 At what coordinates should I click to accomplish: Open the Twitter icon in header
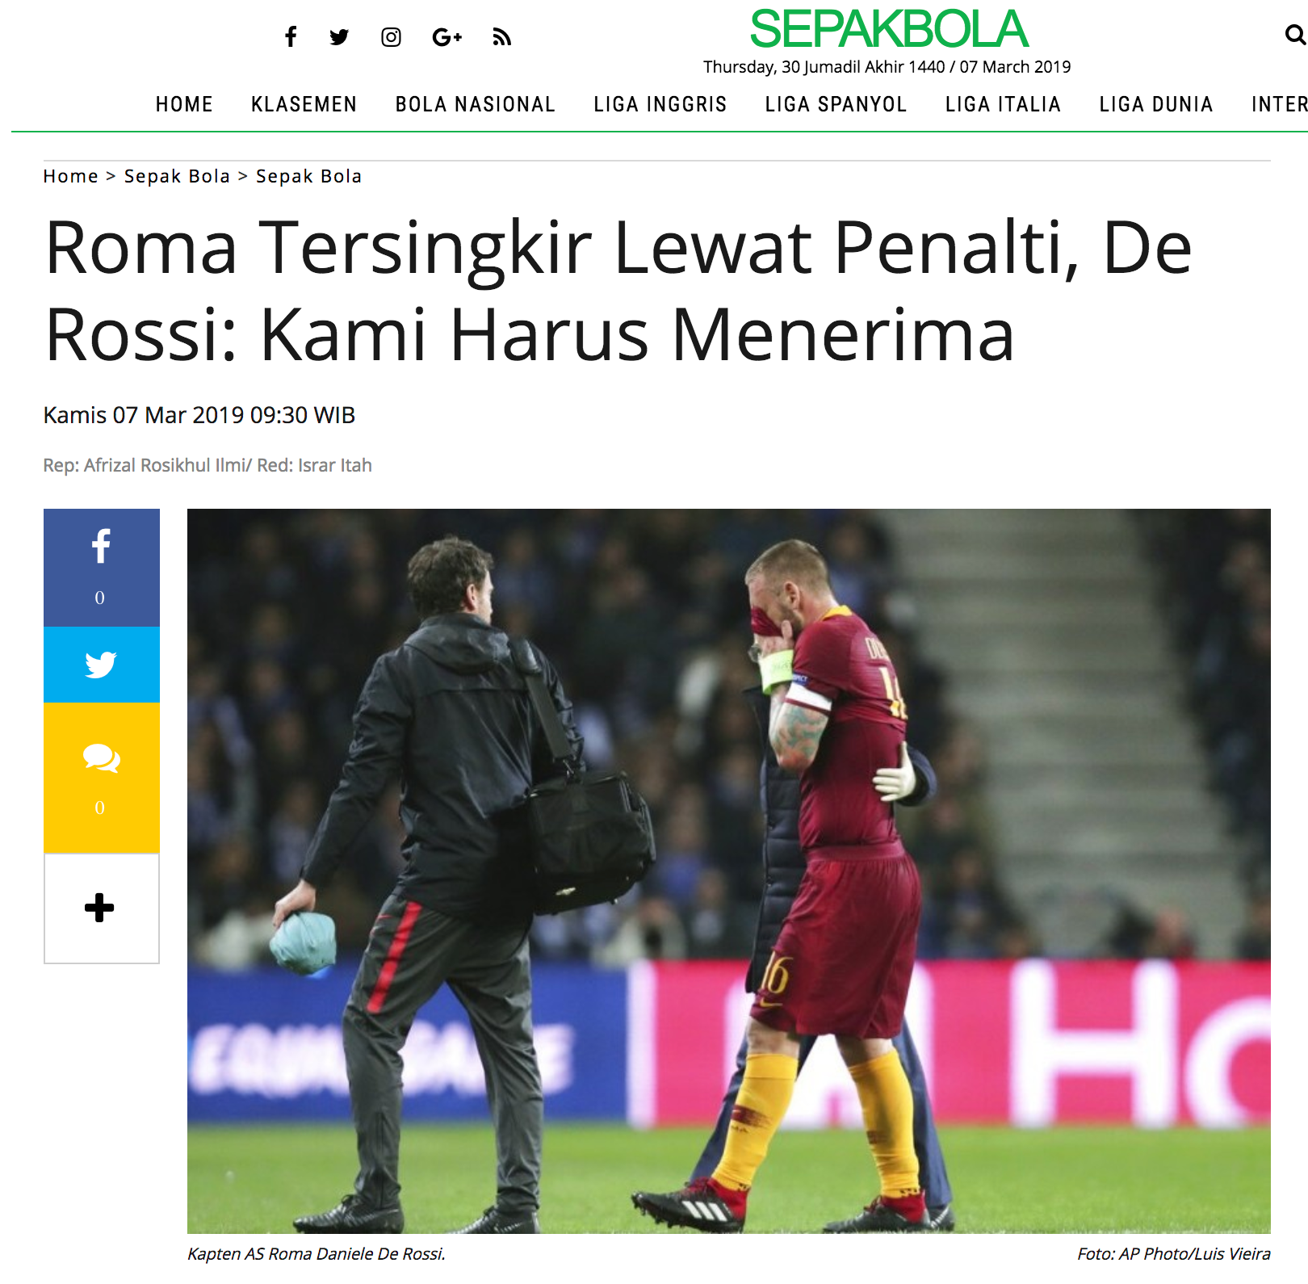click(x=339, y=37)
